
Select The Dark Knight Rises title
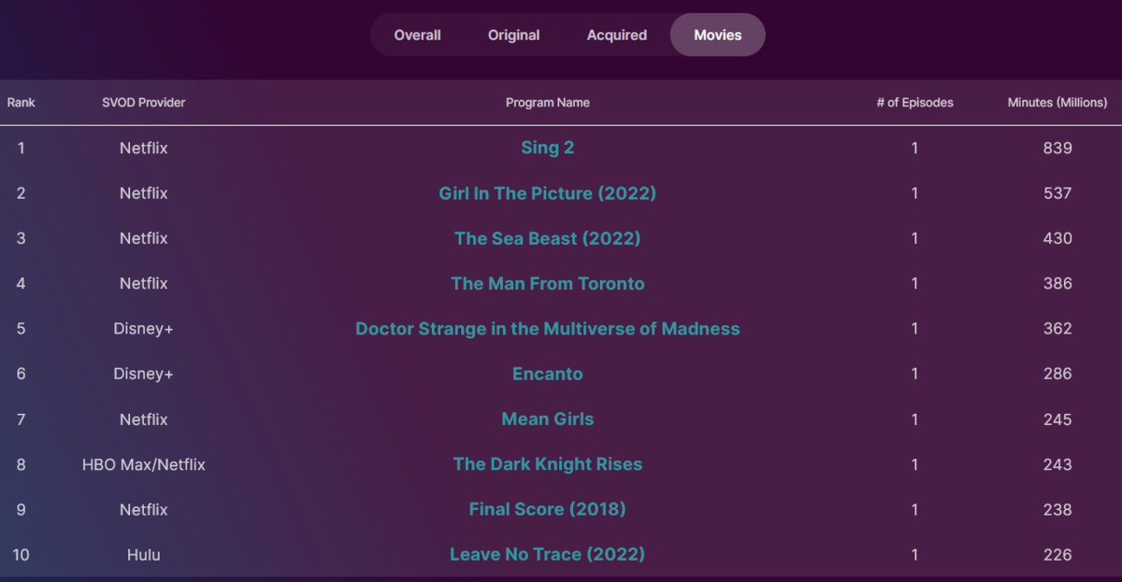pyautogui.click(x=548, y=464)
